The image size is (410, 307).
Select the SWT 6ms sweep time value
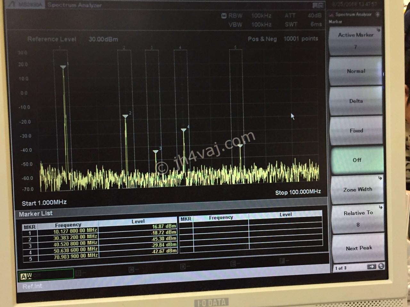pos(316,24)
